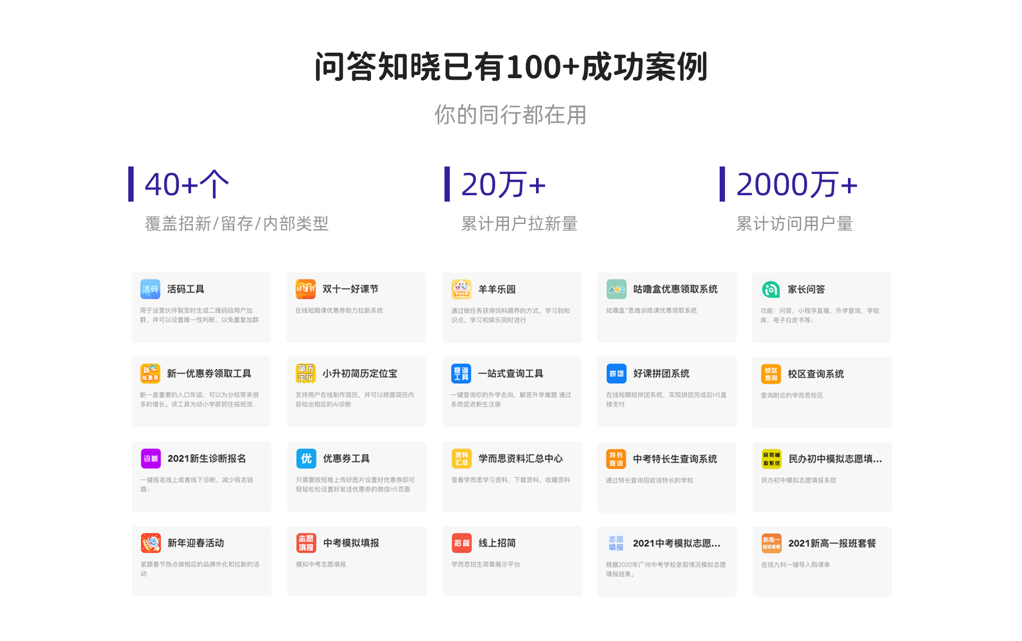Click the 咕噜盒优惠领取系统 green icon

616,289
